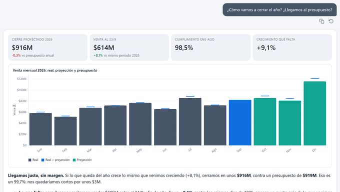Select the Cumplimiento Ene-Ago card

coord(211,48)
